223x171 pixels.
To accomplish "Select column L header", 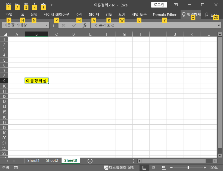I will pyautogui.click(x=209, y=34).
